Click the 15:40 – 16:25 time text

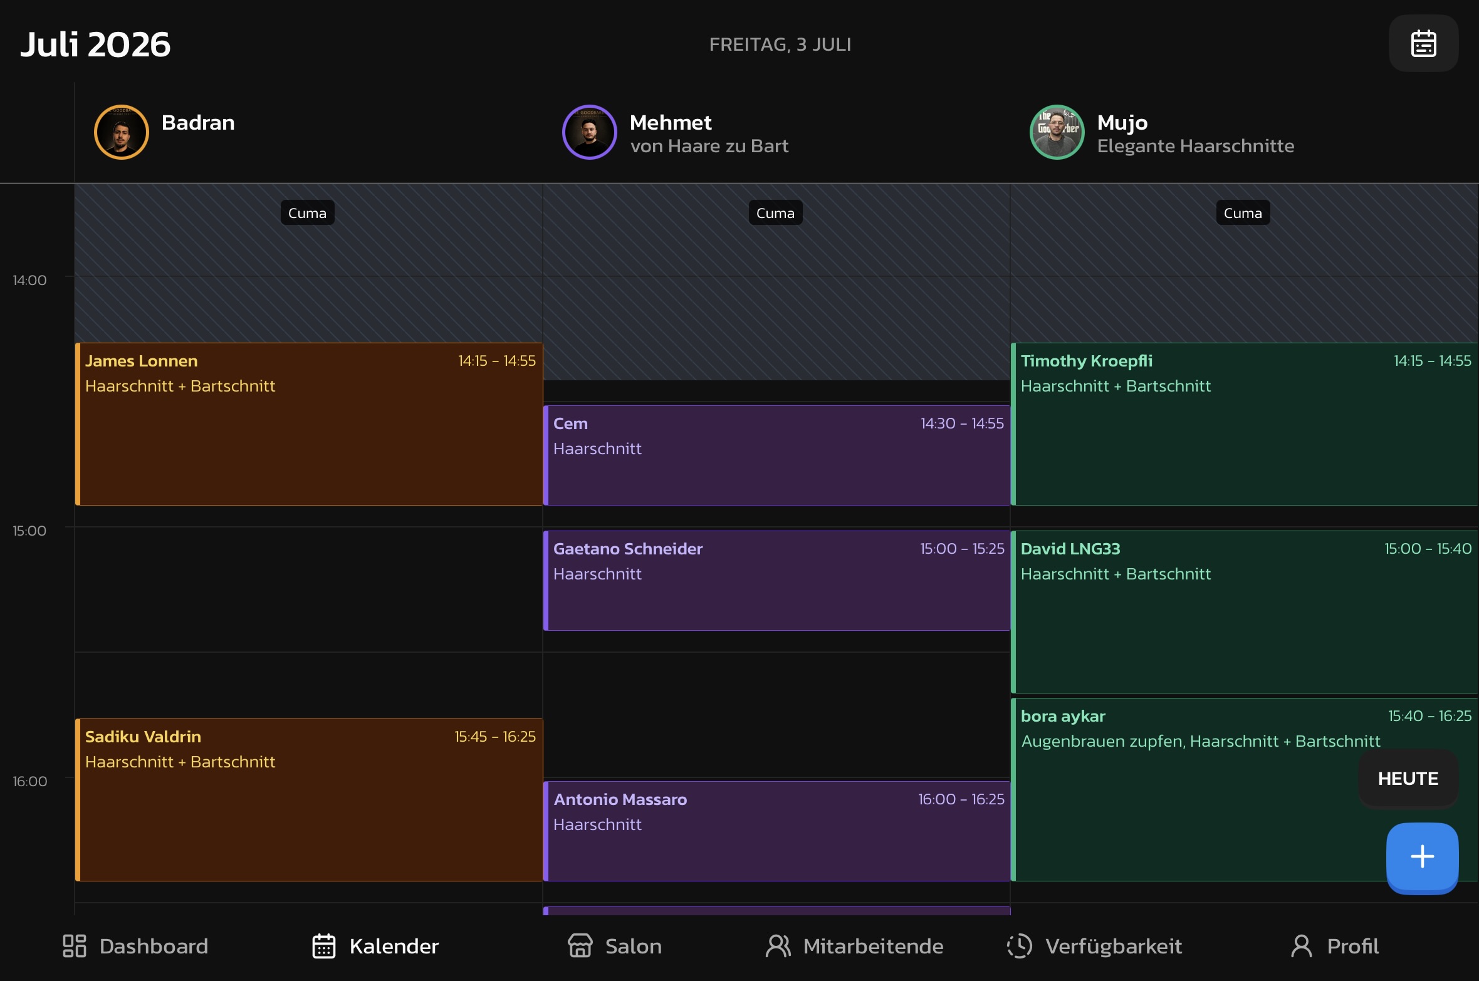(1429, 715)
